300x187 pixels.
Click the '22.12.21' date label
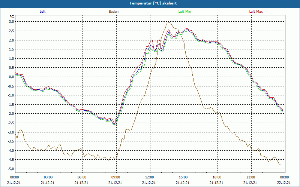click(x=284, y=183)
